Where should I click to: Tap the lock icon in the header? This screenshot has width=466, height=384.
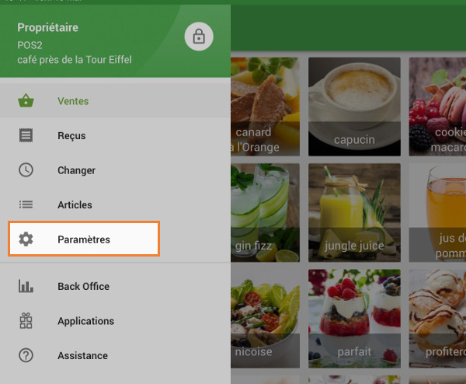tap(199, 37)
